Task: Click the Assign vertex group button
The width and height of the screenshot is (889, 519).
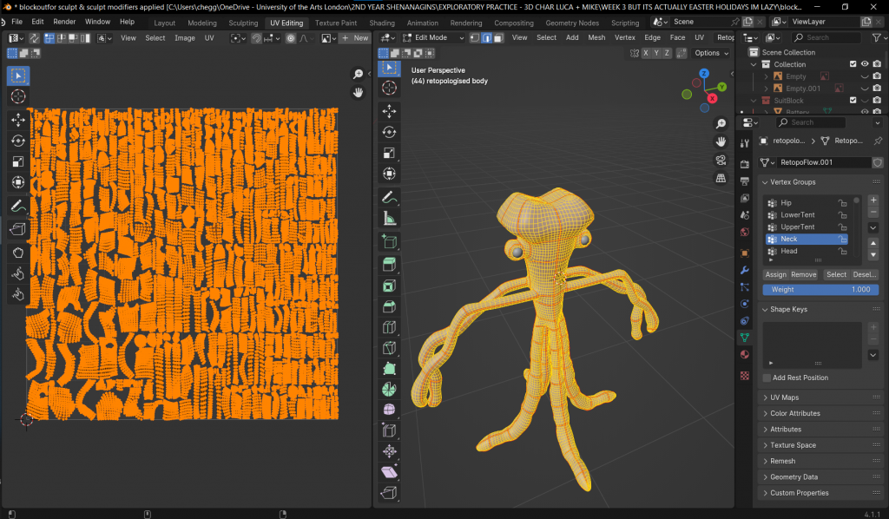Action: click(775, 275)
